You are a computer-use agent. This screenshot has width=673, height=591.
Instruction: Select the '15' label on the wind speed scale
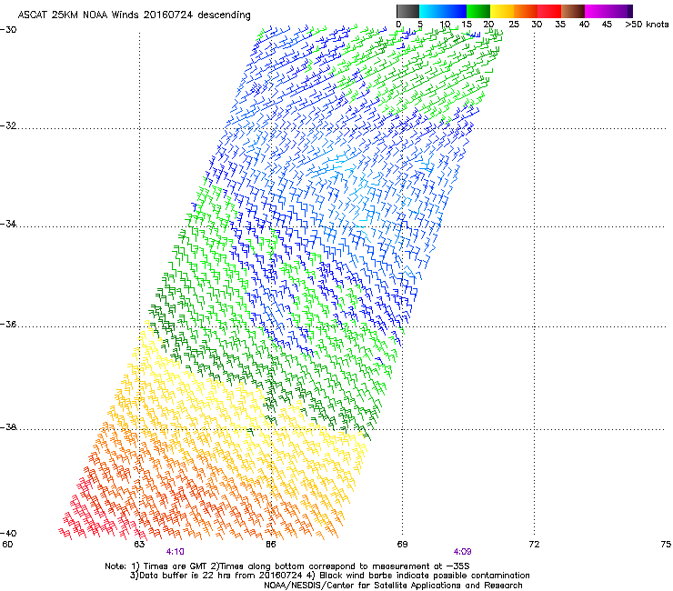point(467,25)
